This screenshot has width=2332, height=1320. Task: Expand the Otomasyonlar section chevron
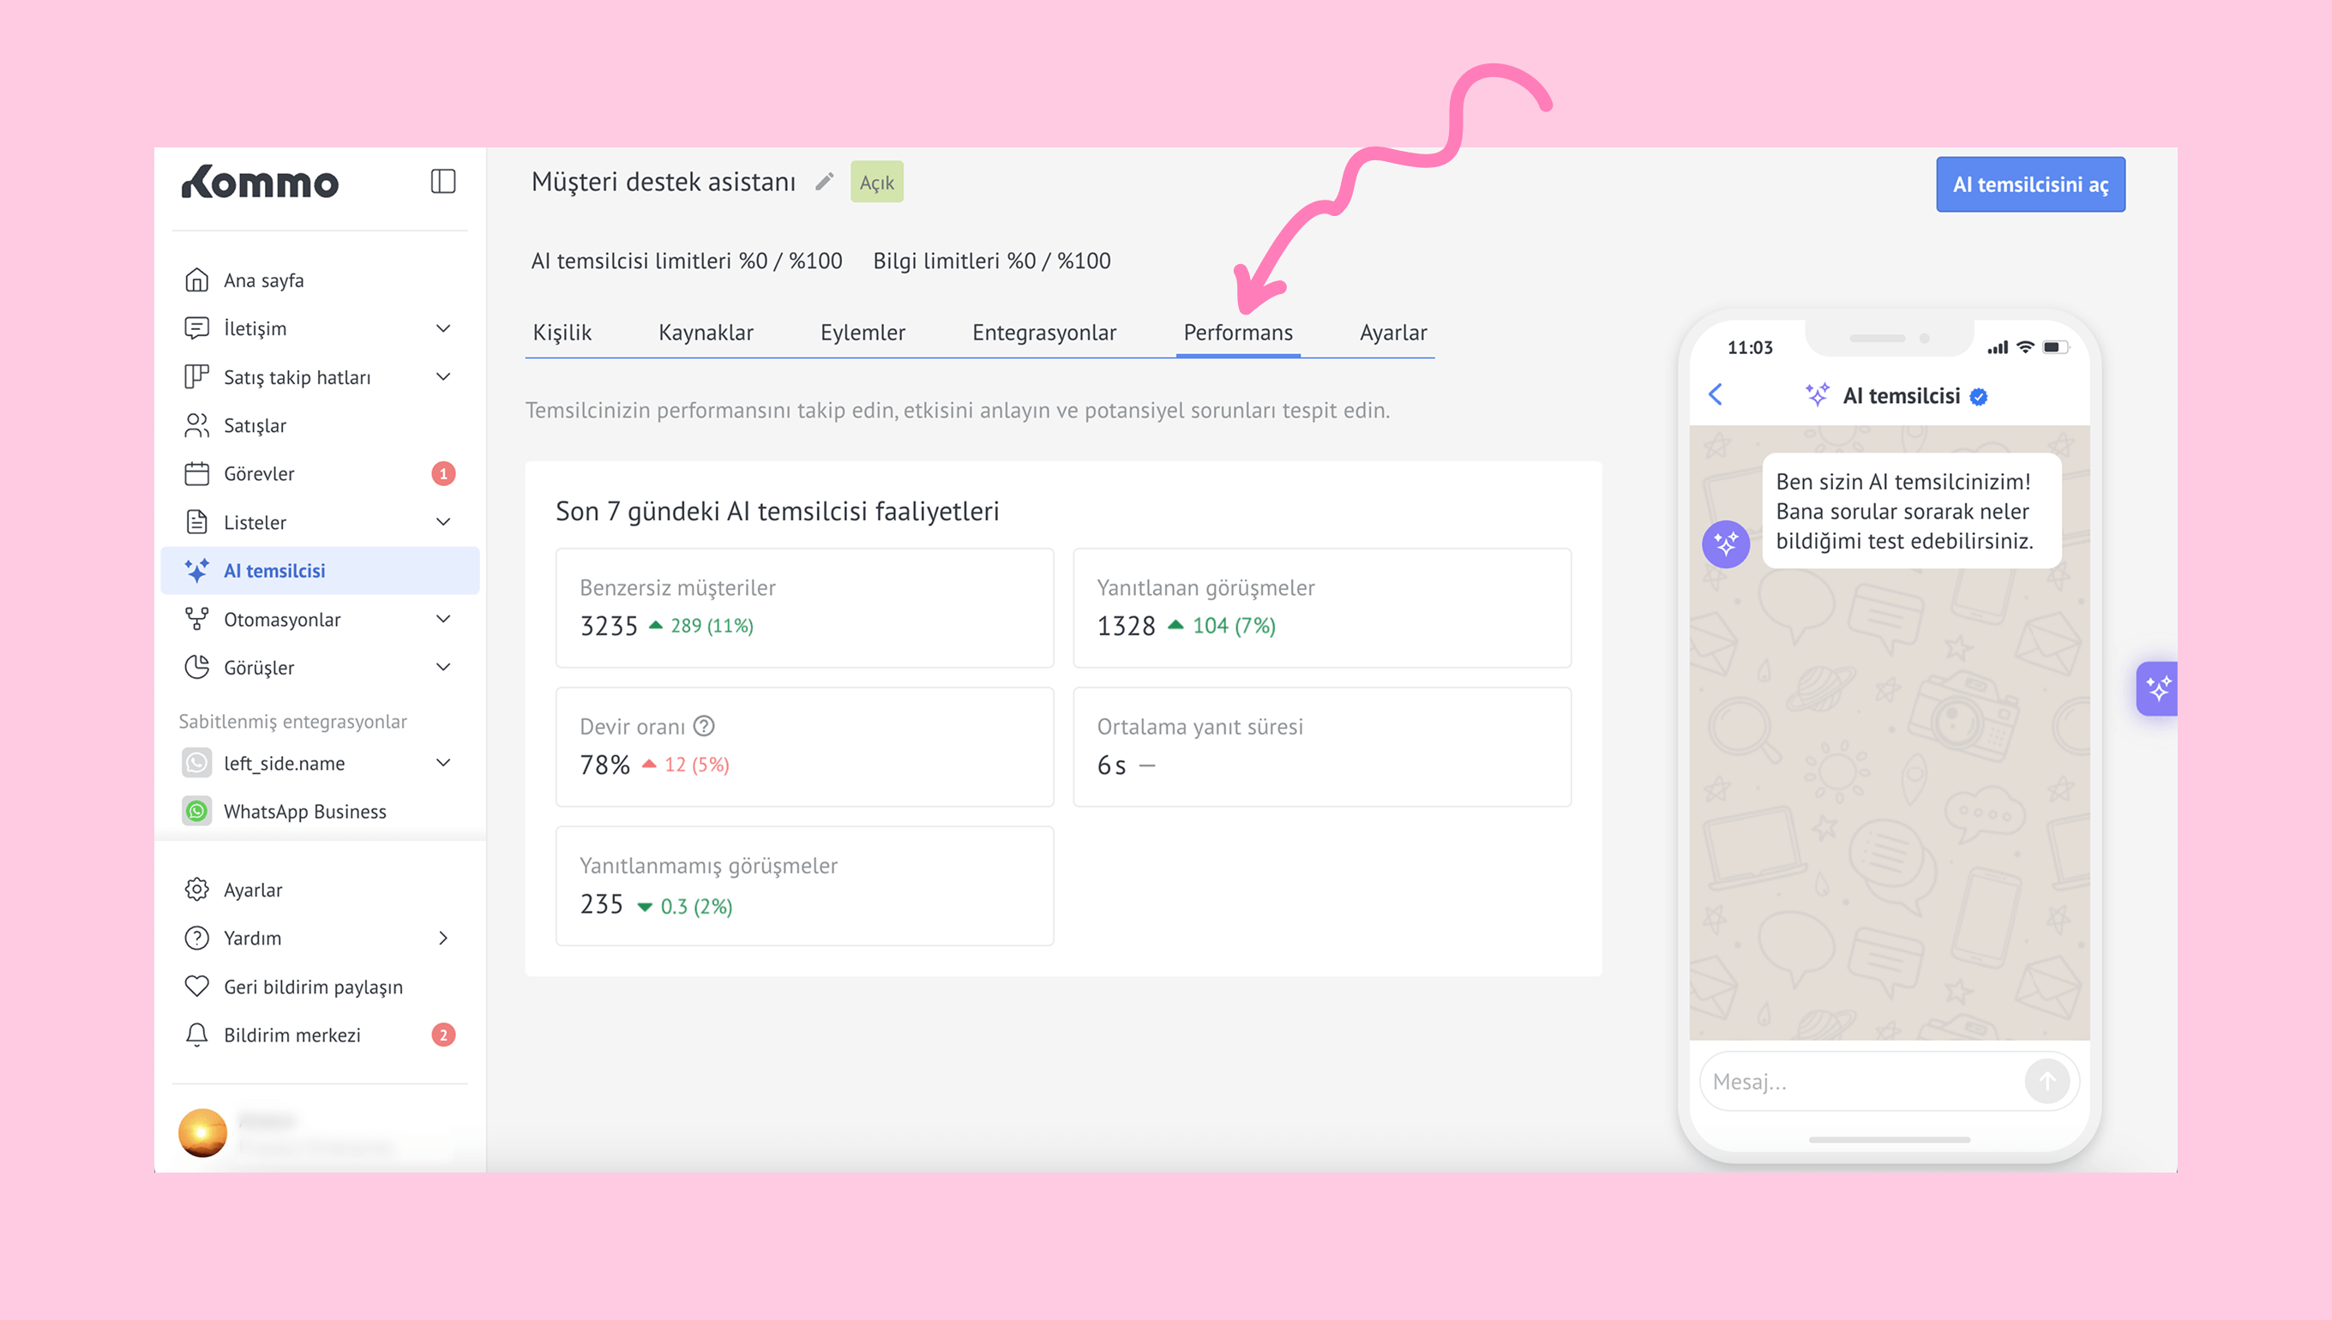[x=443, y=619]
